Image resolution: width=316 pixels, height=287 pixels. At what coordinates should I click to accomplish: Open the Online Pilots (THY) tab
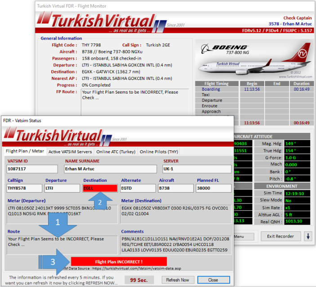(159, 152)
